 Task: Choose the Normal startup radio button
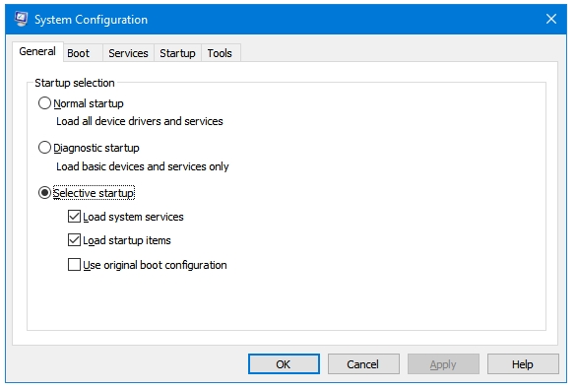[44, 103]
